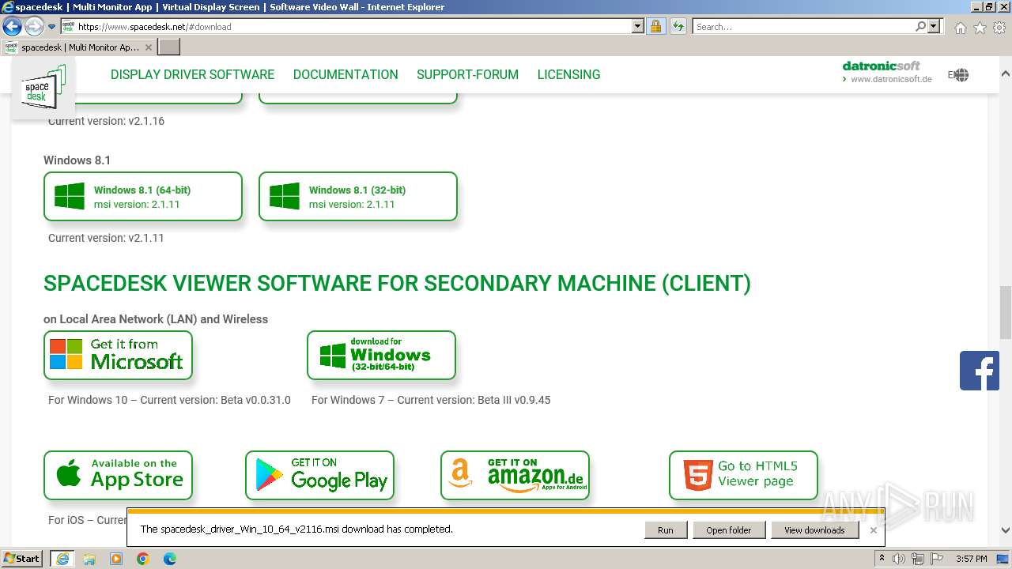1012x569 pixels.
Task: Expand the search provider dropdown
Action: point(935,26)
